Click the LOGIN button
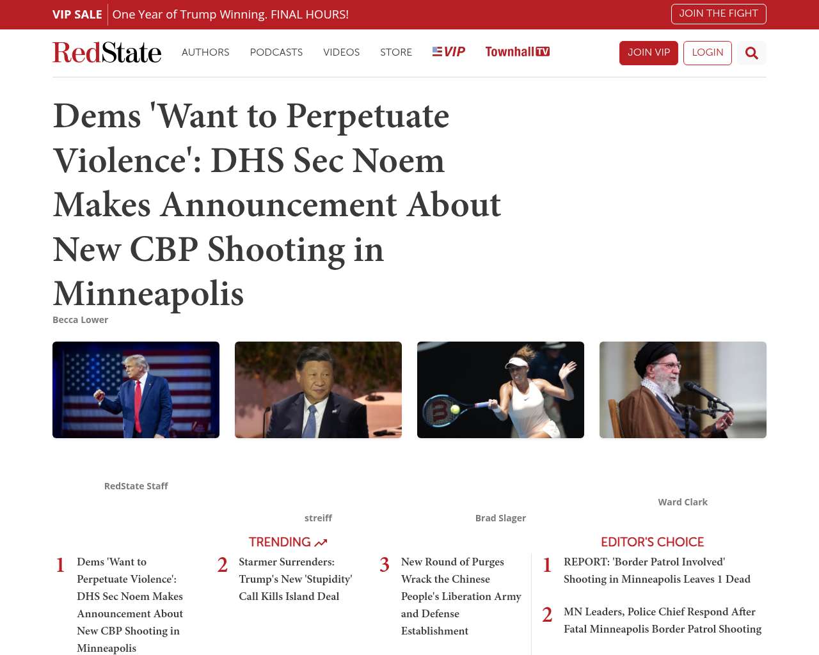 (x=708, y=53)
